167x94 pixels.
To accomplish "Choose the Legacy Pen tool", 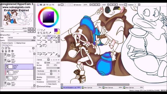I will (45, 45).
